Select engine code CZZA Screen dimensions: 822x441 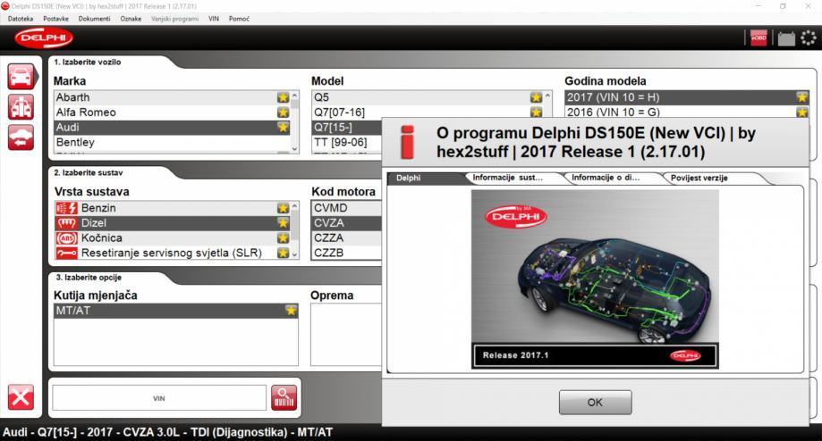(347, 238)
